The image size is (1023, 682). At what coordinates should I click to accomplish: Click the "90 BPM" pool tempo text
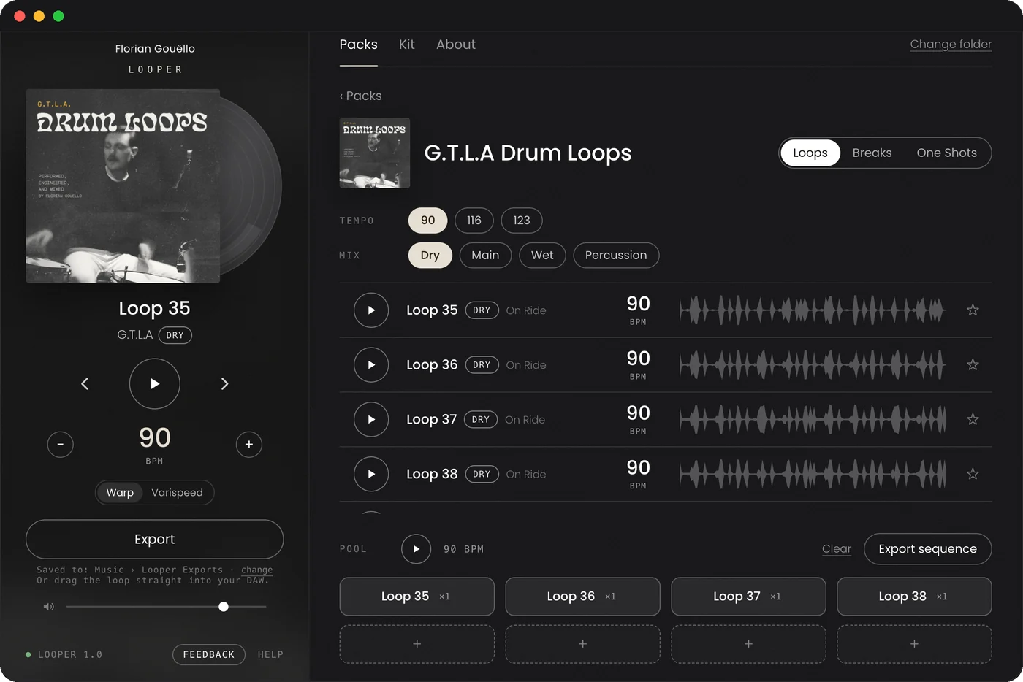(x=463, y=549)
